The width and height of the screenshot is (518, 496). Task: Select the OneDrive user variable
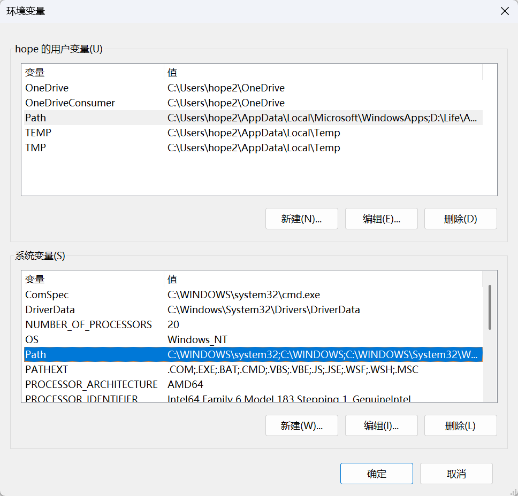(47, 88)
